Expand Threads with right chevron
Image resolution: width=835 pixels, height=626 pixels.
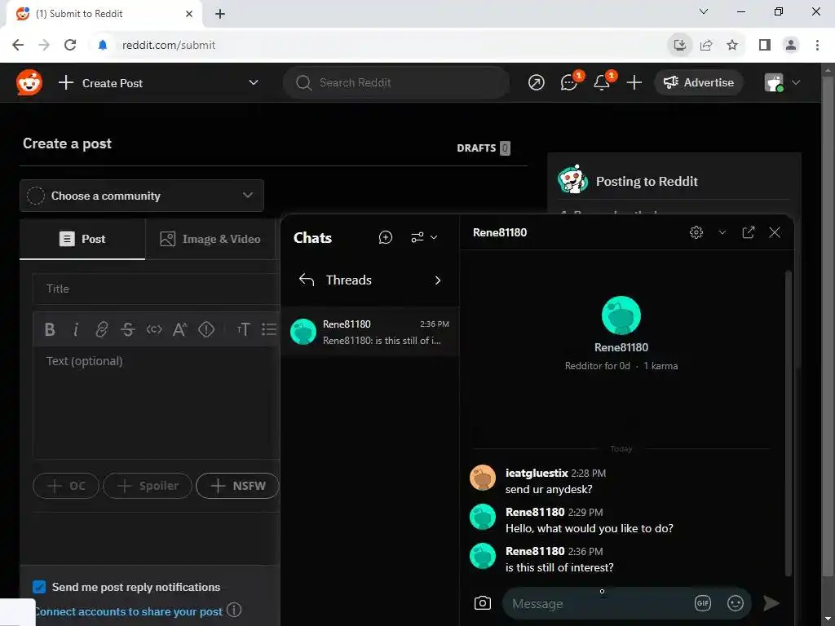click(x=438, y=280)
